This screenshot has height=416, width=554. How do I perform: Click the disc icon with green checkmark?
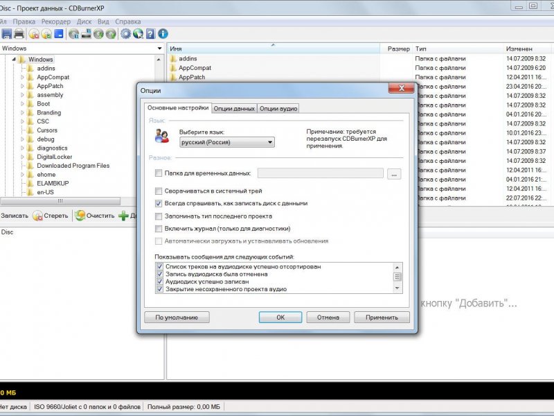coord(46,34)
